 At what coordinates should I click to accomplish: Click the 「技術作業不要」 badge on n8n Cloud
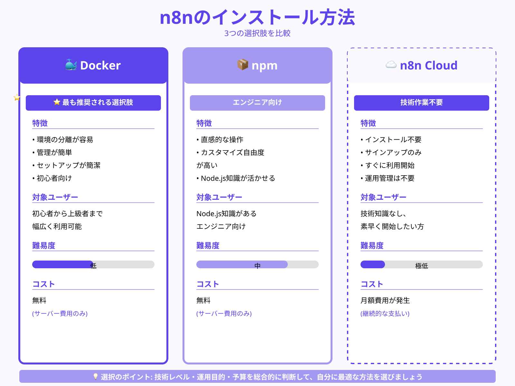(x=421, y=103)
